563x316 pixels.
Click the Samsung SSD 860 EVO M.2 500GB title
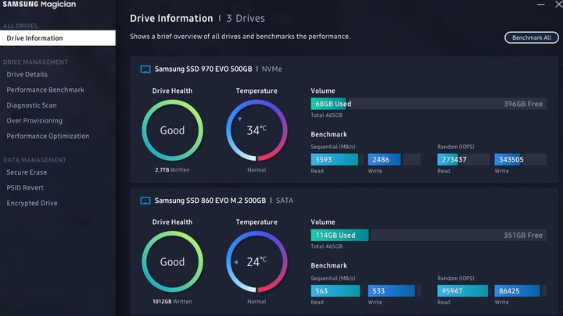point(210,201)
